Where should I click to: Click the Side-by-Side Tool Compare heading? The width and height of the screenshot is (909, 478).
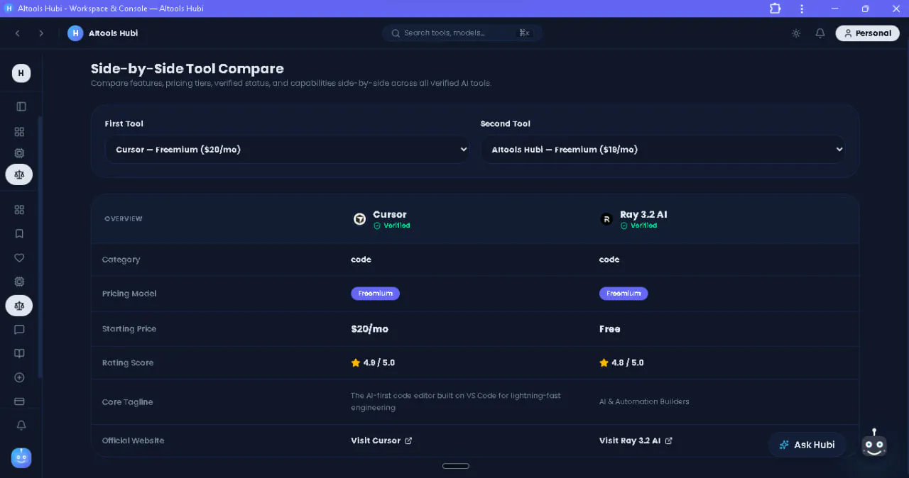187,69
